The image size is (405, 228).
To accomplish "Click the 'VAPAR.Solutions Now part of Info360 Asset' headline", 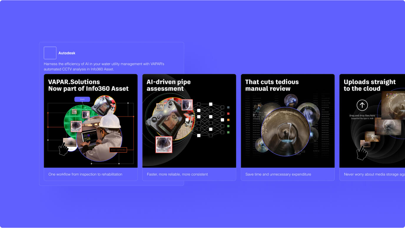I will (88, 85).
